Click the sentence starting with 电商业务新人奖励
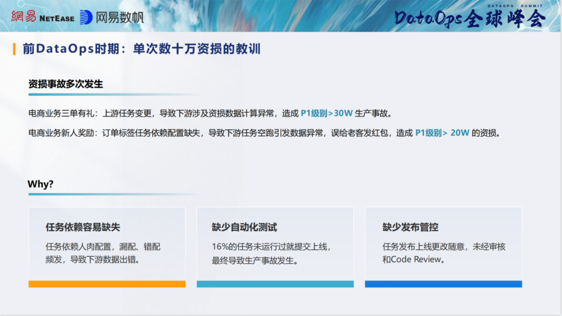562x316 pixels. coord(265,133)
